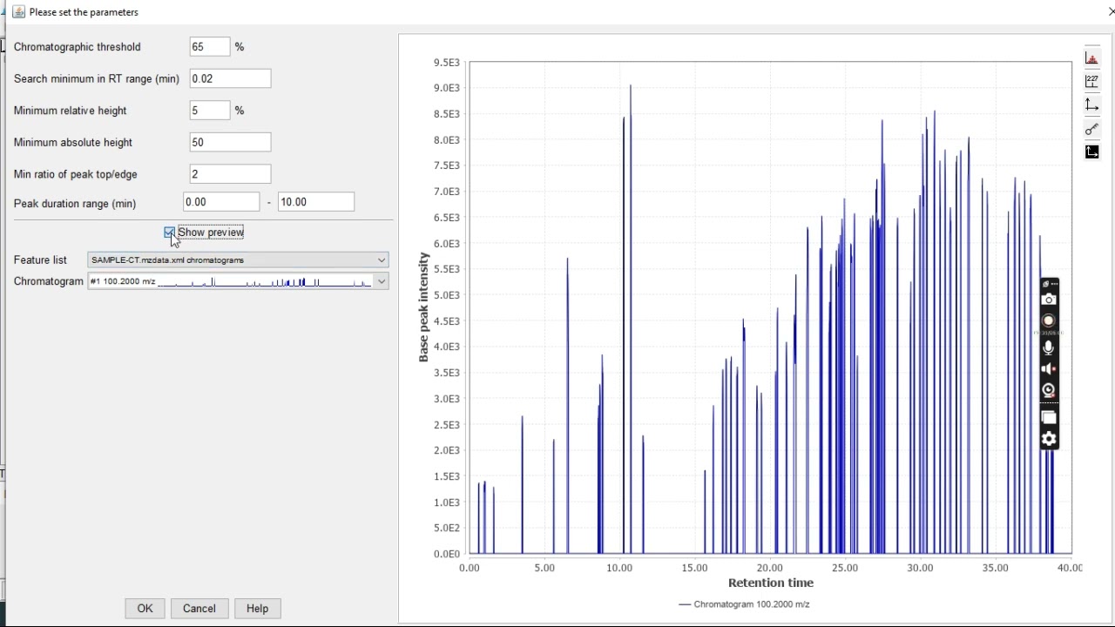Click the Java icon in the title bar
Screen dimensions: 1115x627
(x=18, y=12)
